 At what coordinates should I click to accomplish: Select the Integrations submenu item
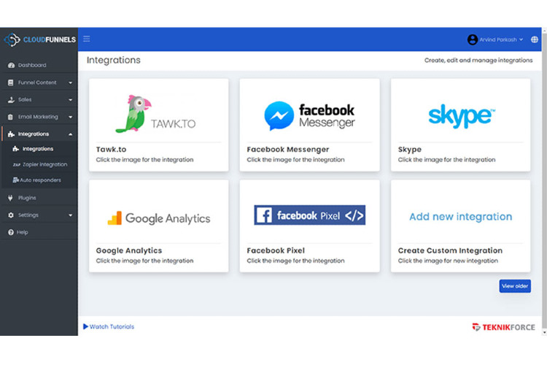point(39,149)
